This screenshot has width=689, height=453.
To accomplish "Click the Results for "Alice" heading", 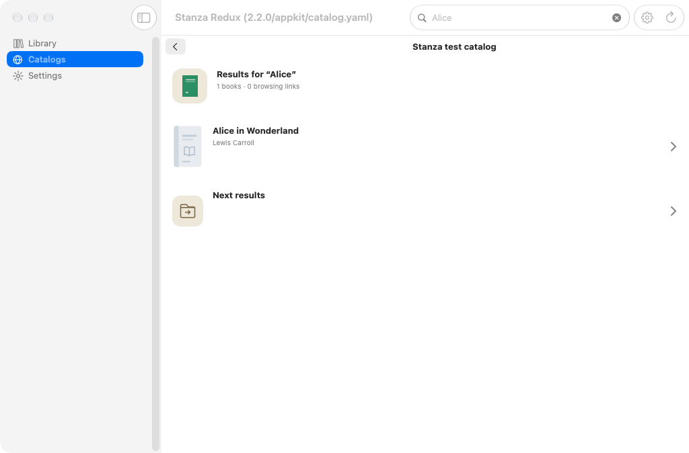I will pos(256,74).
